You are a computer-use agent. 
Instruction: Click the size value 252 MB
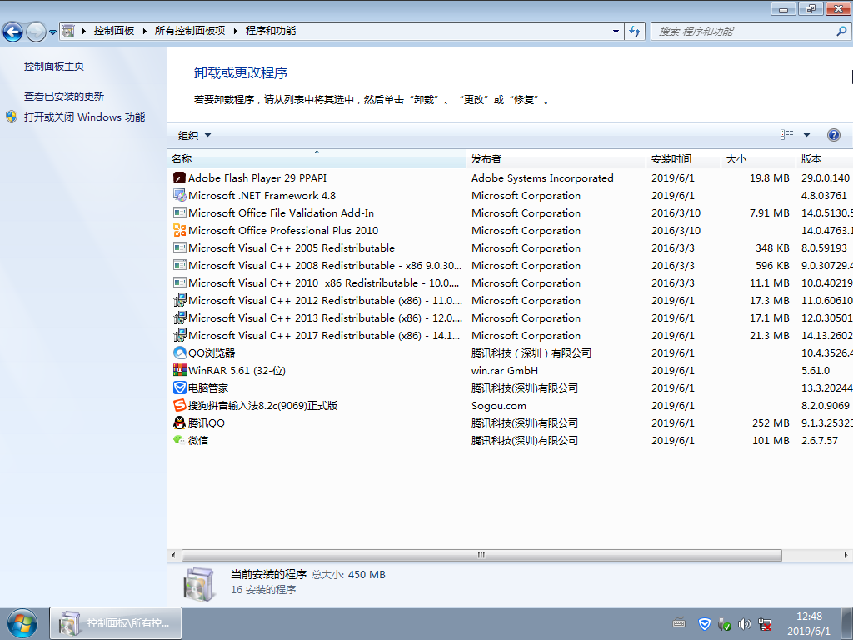(x=771, y=422)
